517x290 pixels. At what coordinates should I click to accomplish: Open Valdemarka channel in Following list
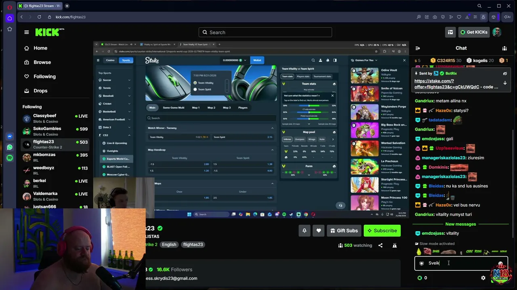(x=55, y=196)
